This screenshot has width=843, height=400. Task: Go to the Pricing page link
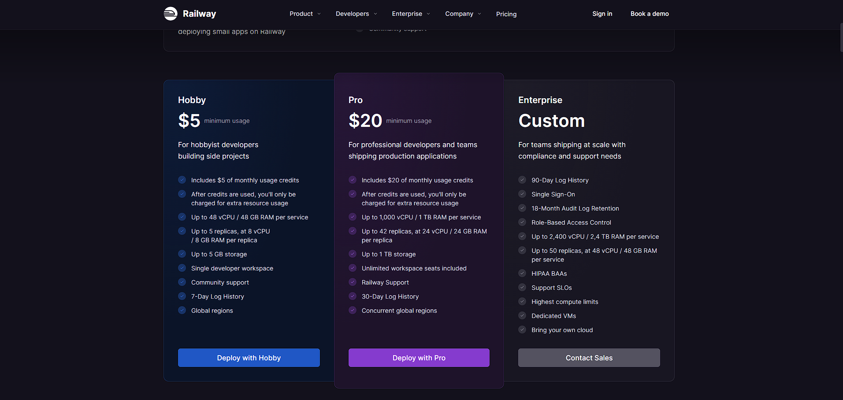click(x=506, y=14)
